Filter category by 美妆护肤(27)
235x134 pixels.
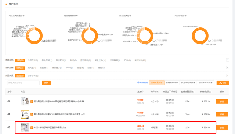click(x=140, y=60)
